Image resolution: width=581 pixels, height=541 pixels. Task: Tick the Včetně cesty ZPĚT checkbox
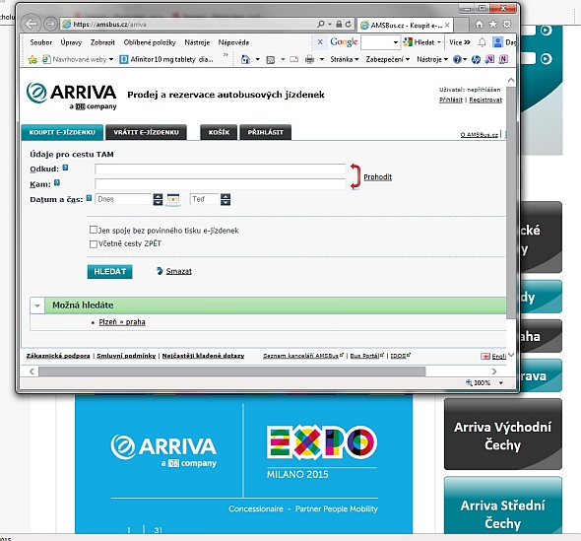(x=94, y=244)
